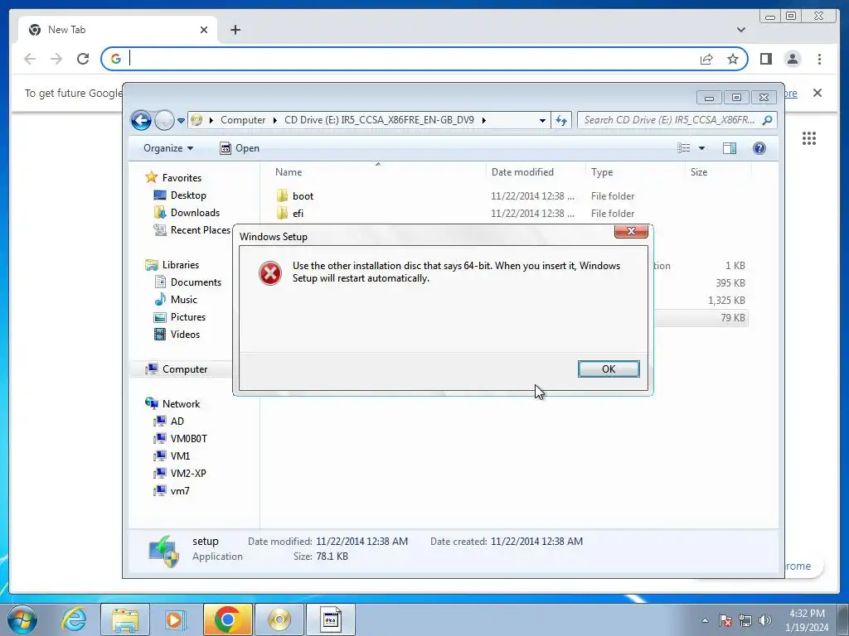Image resolution: width=849 pixels, height=636 pixels.
Task: Sort by Type column header
Action: point(602,172)
